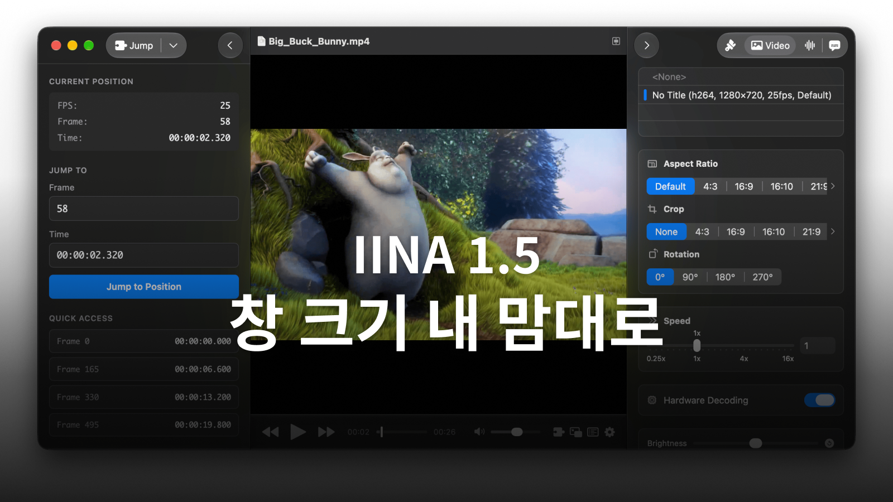Viewport: 893px width, 502px height.
Task: Select the No Title h264 video track
Action: tap(741, 95)
